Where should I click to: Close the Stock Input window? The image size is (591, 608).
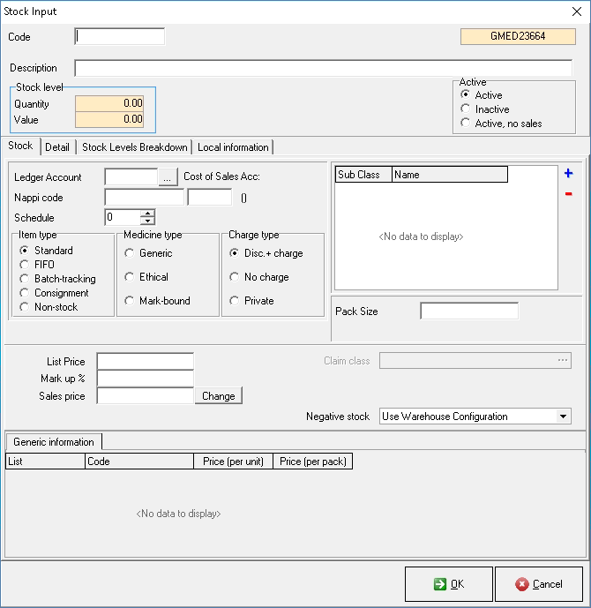576,11
